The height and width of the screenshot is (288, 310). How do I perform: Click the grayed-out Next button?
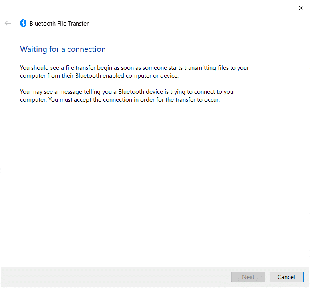[x=248, y=277]
